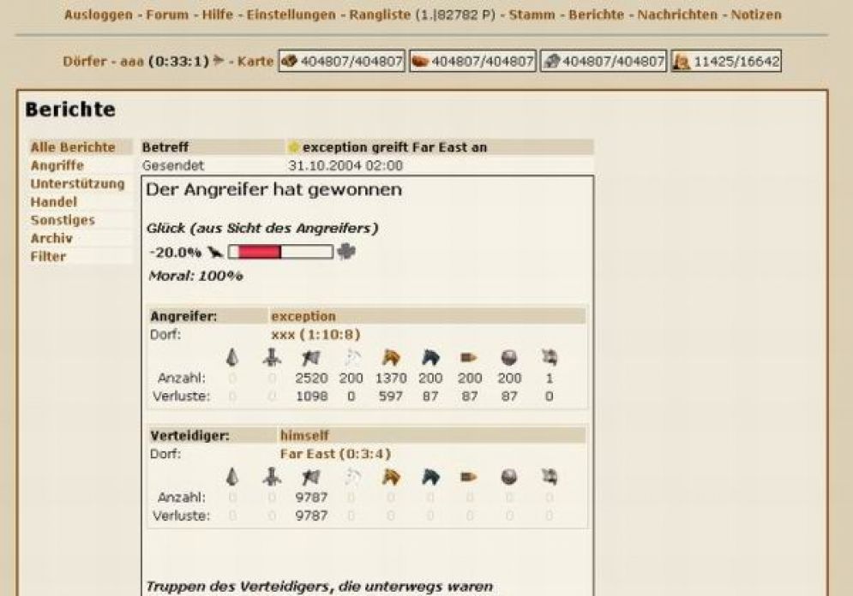Open the Alle Berichte report category
The height and width of the screenshot is (596, 853).
[73, 147]
